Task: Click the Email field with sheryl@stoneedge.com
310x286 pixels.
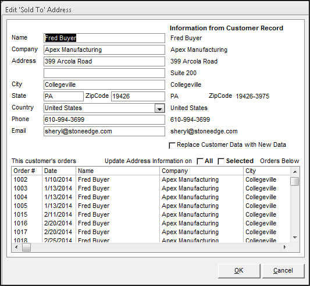Action: [x=104, y=131]
